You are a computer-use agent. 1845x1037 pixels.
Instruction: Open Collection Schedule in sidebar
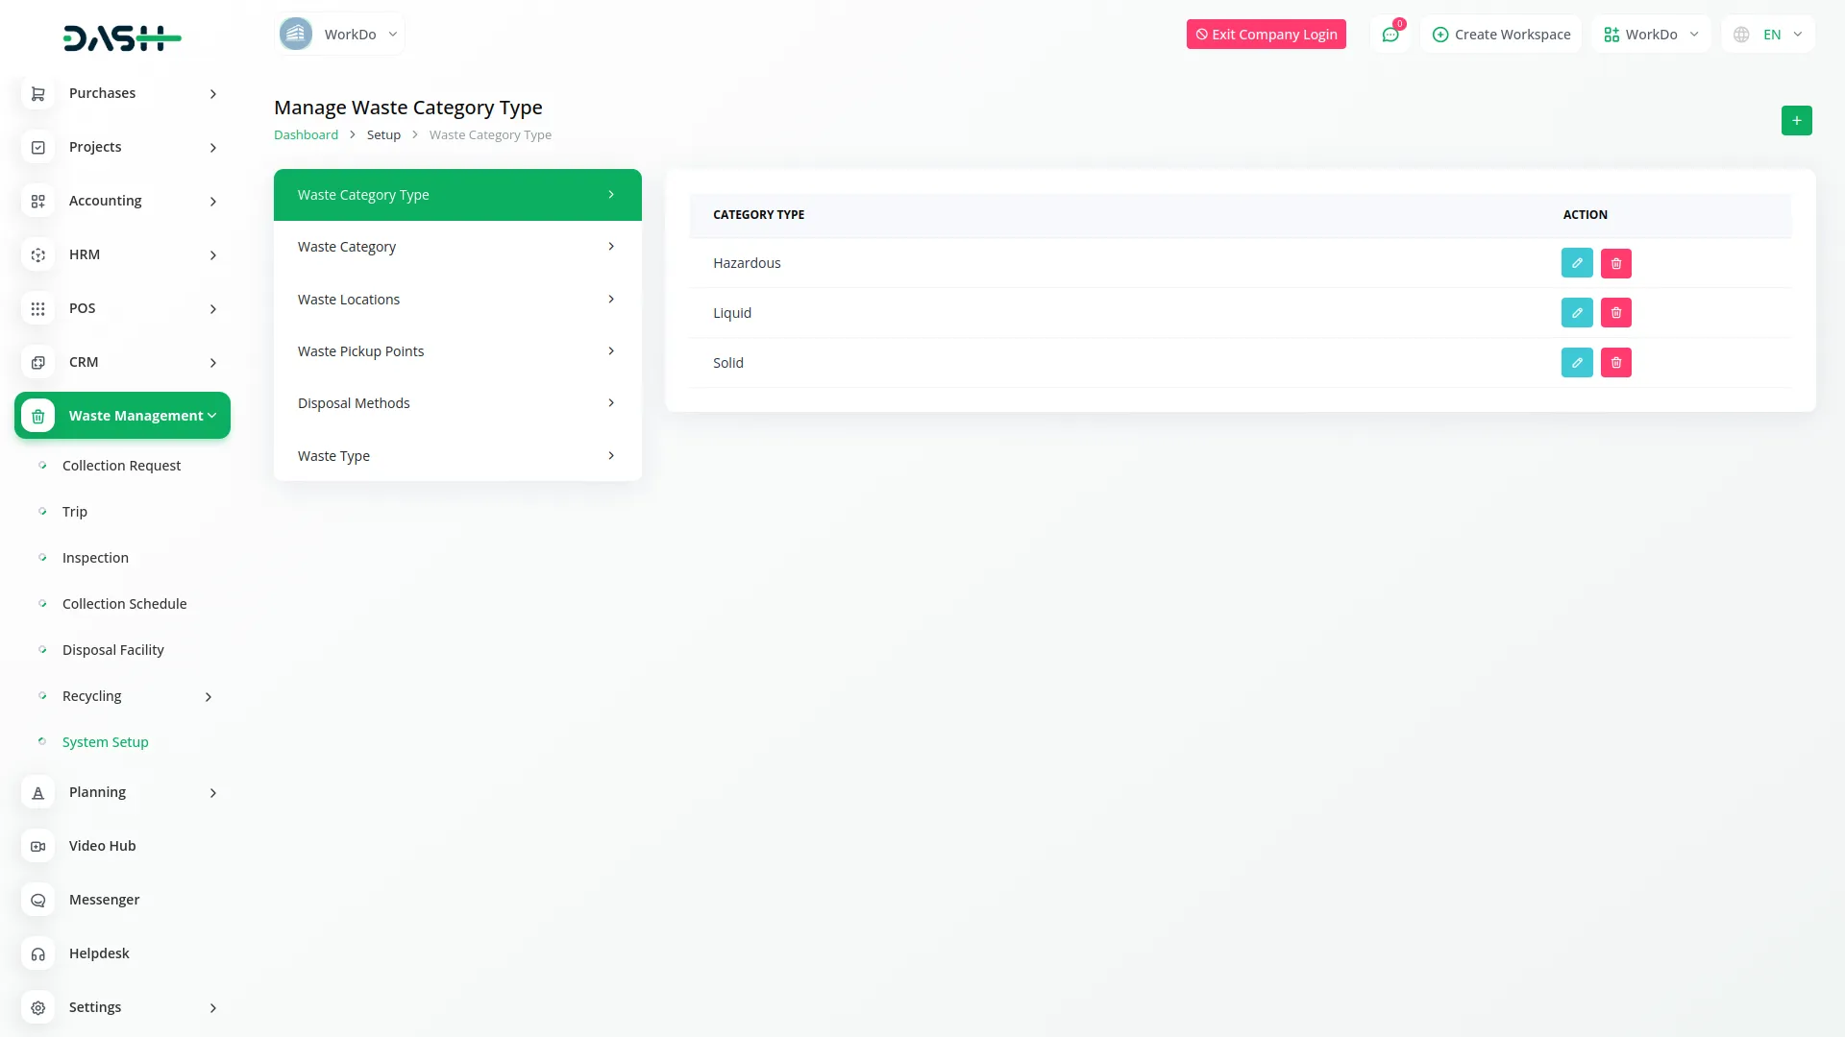click(125, 604)
